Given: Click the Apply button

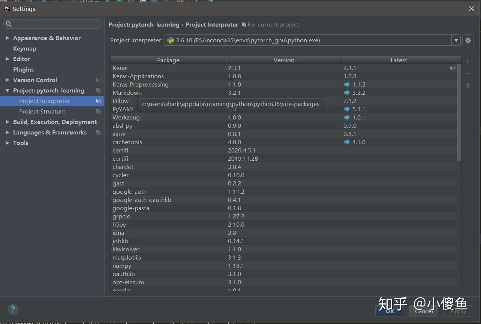Looking at the screenshot, I should (458, 311).
